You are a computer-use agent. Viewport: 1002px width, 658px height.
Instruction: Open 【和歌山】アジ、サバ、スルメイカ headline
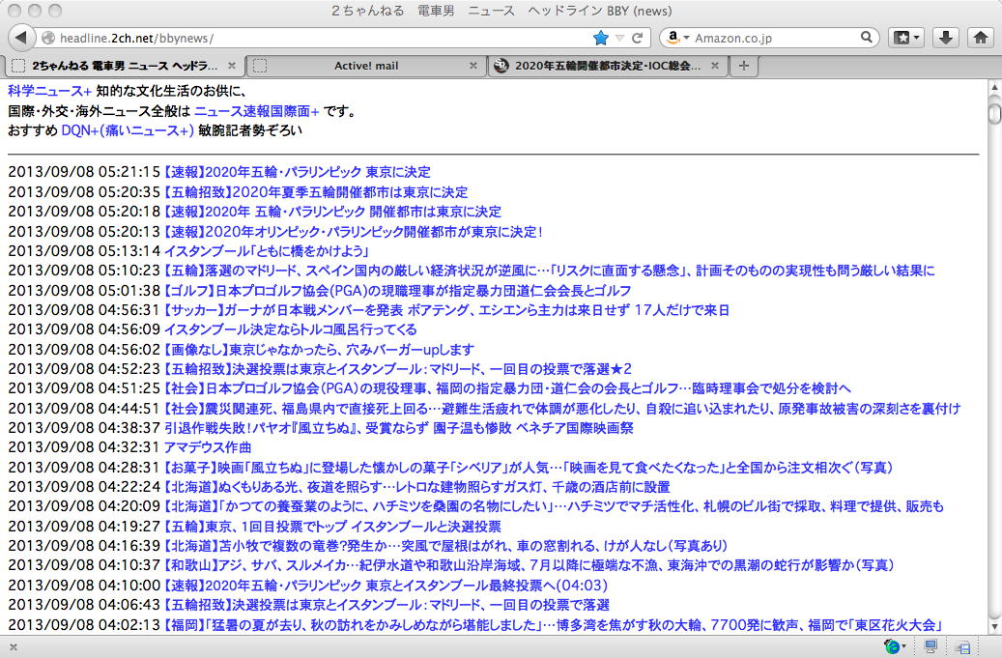(530, 565)
